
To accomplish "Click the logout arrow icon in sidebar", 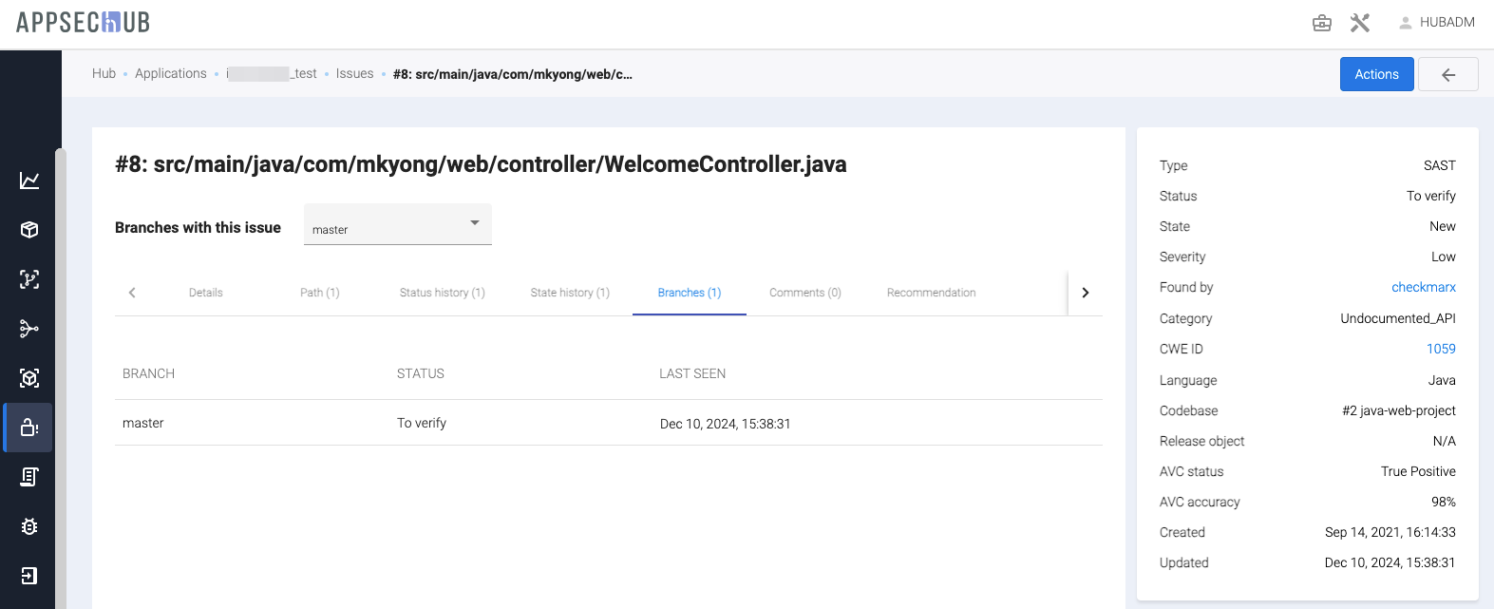I will click(29, 576).
